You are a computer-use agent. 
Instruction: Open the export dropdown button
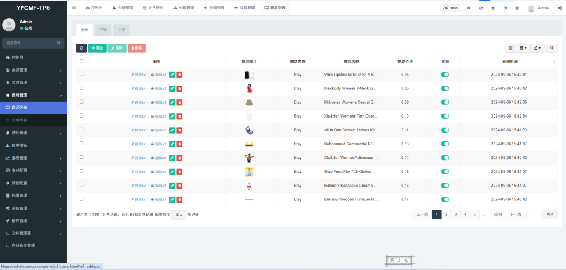537,48
